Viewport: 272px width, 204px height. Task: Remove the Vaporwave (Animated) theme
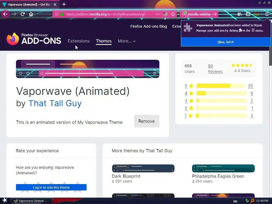tap(147, 121)
